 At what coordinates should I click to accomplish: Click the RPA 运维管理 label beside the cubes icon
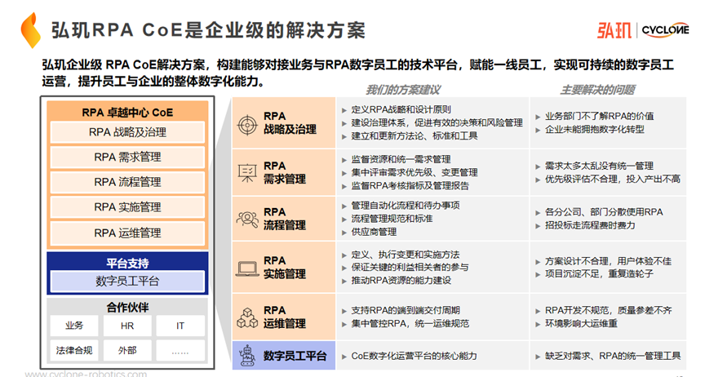[285, 317]
